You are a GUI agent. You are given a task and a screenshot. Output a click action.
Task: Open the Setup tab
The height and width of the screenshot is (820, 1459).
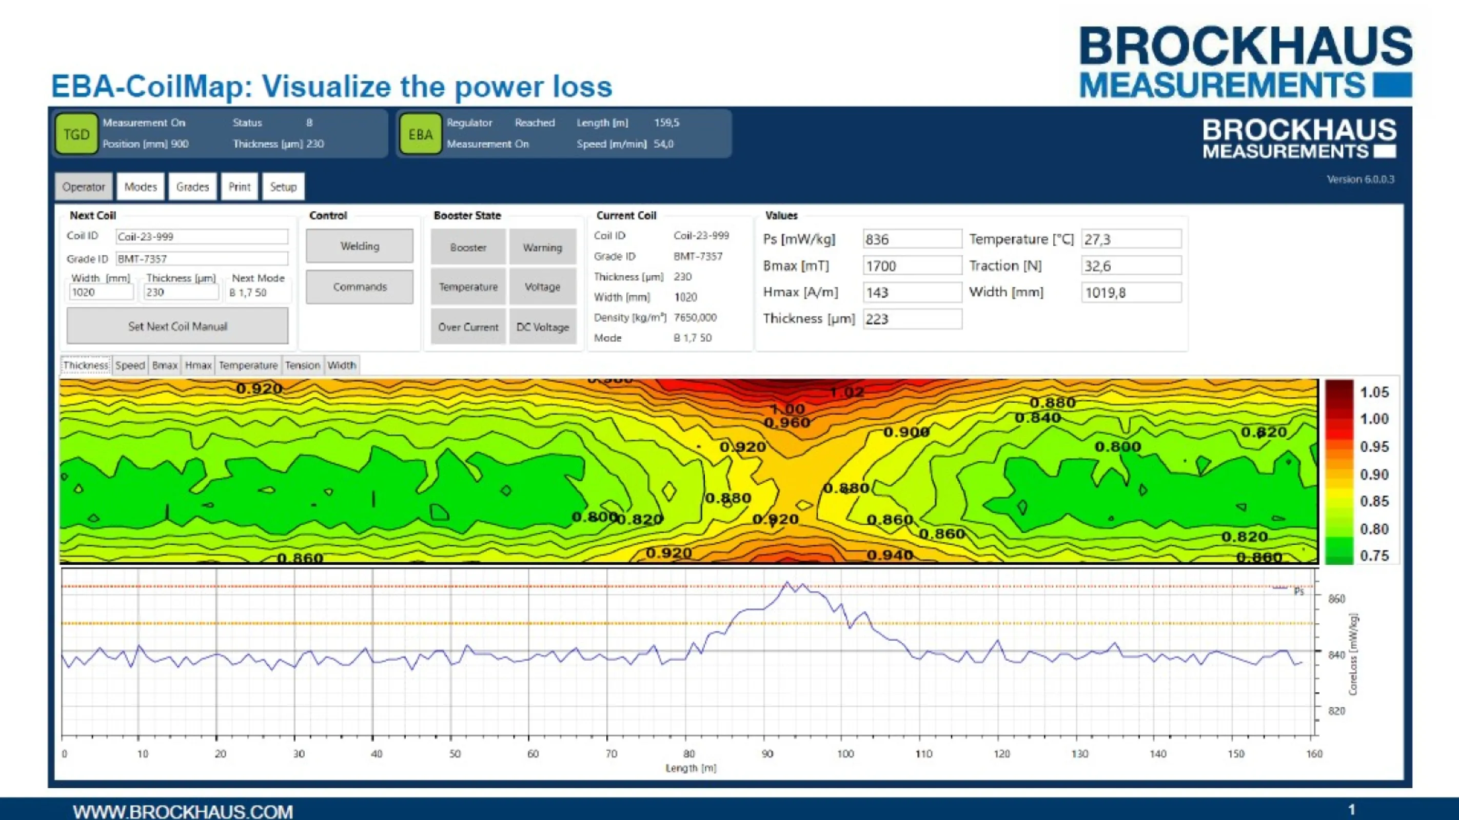coord(283,186)
